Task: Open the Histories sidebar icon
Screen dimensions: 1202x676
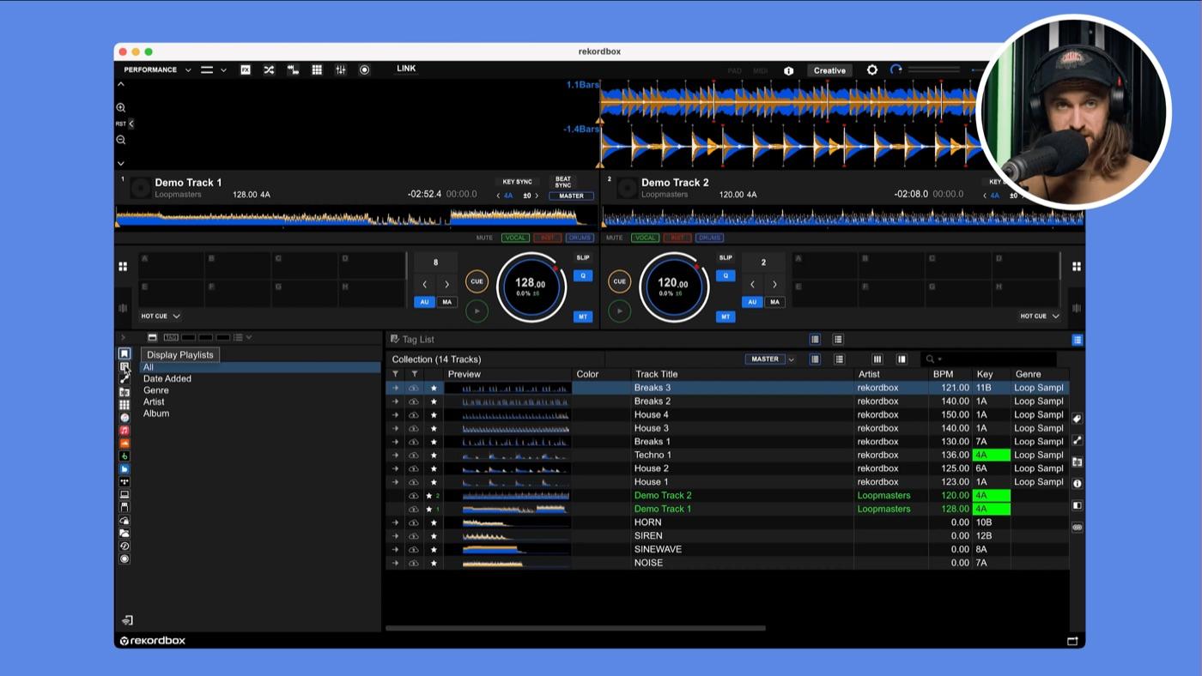Action: click(x=124, y=546)
